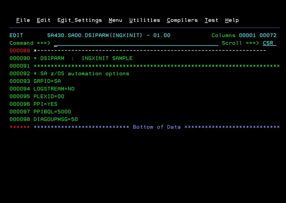Click the red asterisks bottom line marker

click(x=20, y=127)
